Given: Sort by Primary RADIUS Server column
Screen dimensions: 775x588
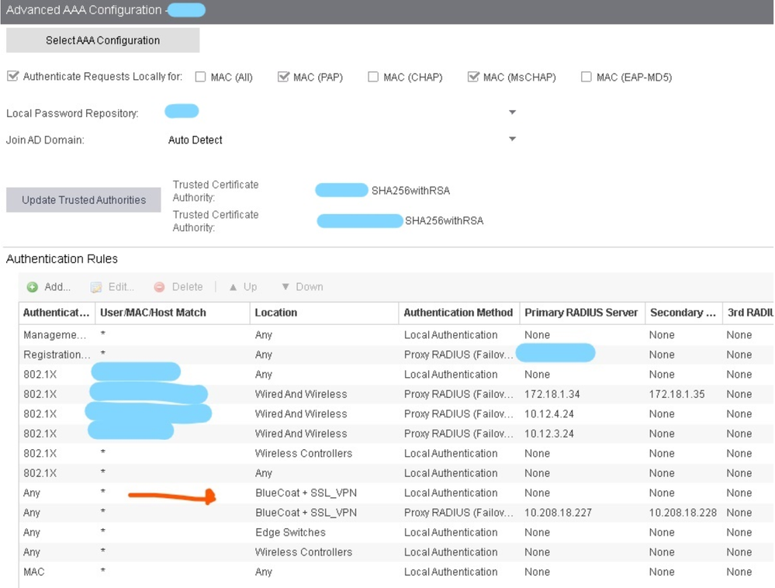Looking at the screenshot, I should [581, 313].
